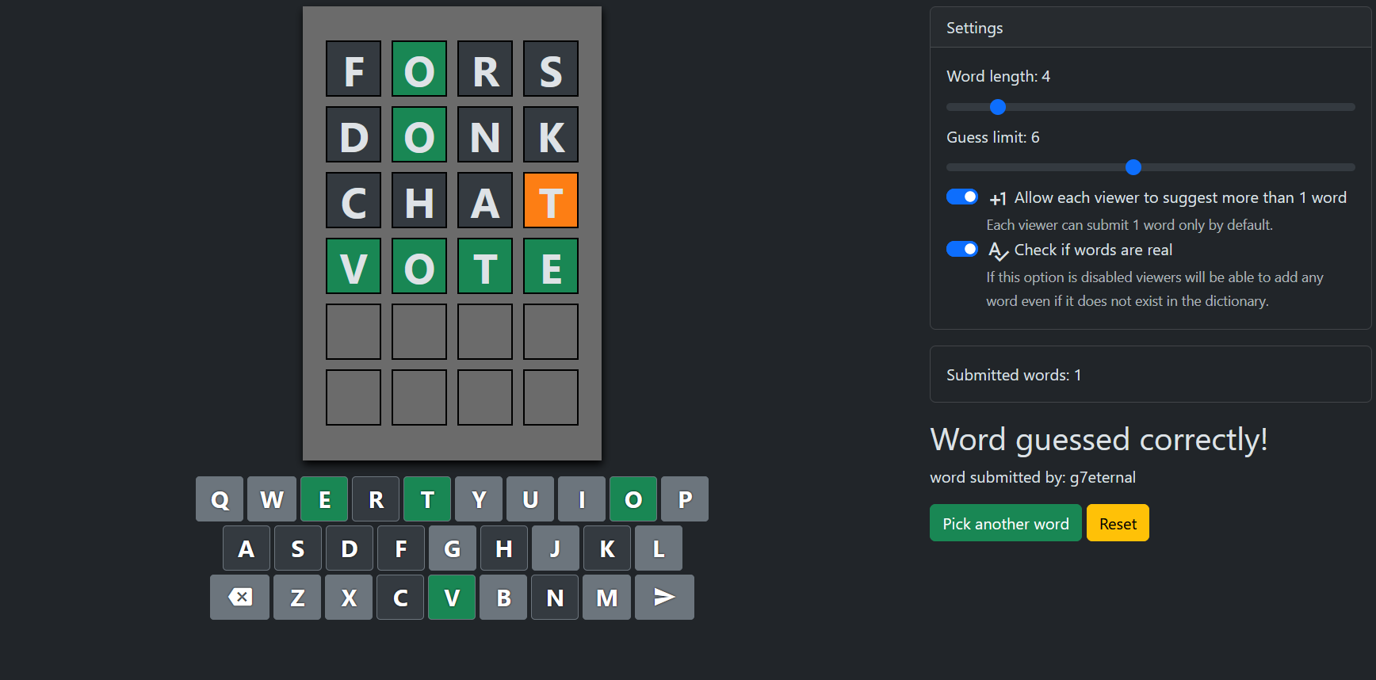Hit the M key on keyboard

click(606, 598)
